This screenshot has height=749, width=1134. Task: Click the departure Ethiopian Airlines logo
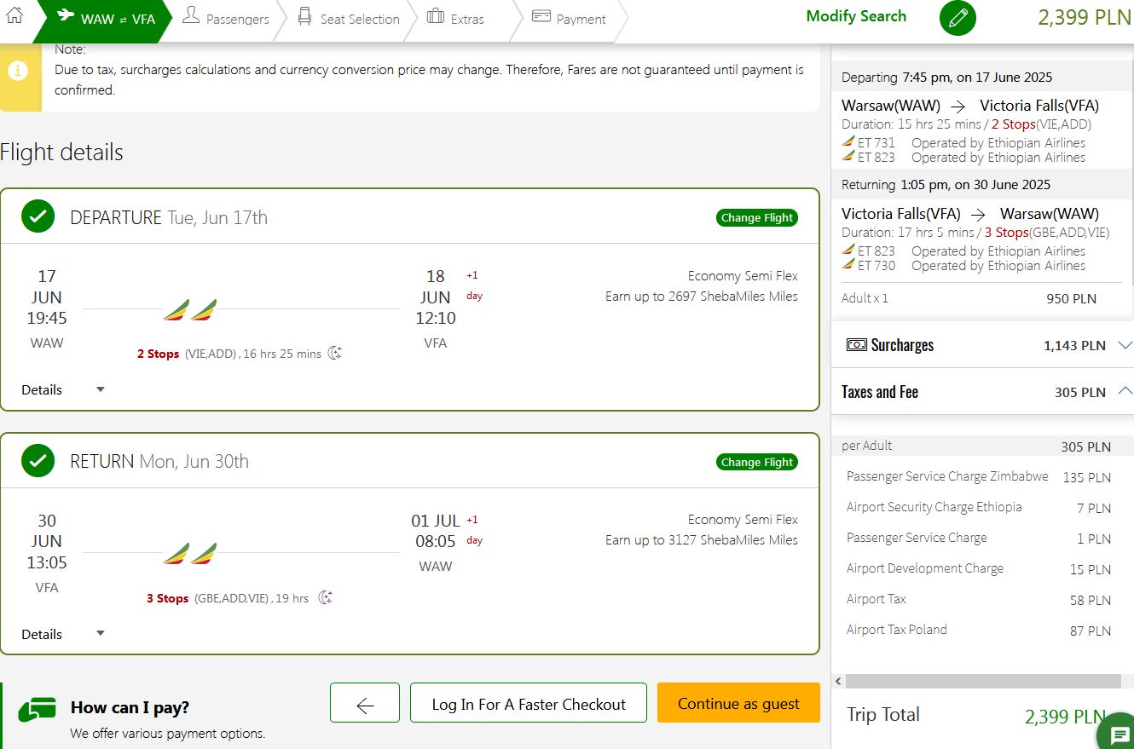190,310
